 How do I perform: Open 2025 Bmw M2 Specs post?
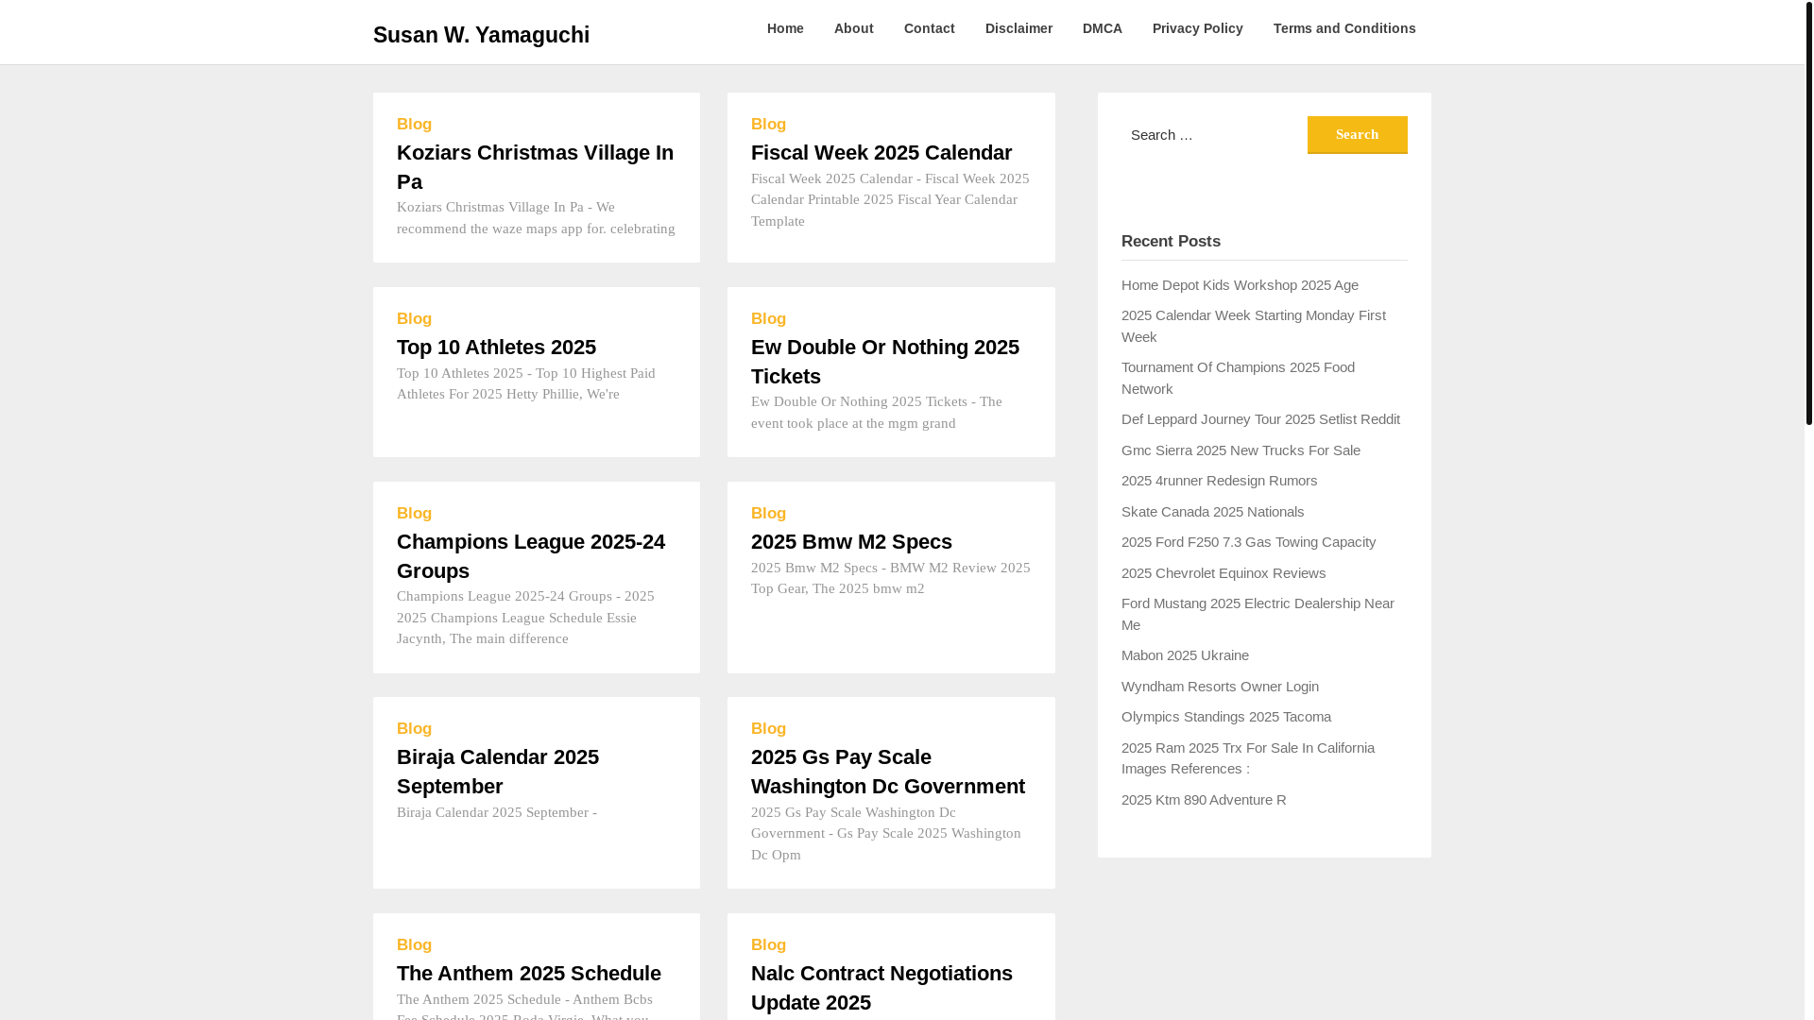[851, 541]
